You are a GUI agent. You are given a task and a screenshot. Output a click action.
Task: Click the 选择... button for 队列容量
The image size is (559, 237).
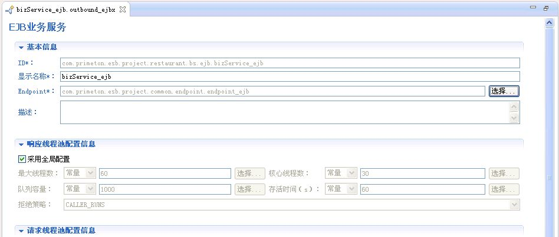click(x=250, y=189)
